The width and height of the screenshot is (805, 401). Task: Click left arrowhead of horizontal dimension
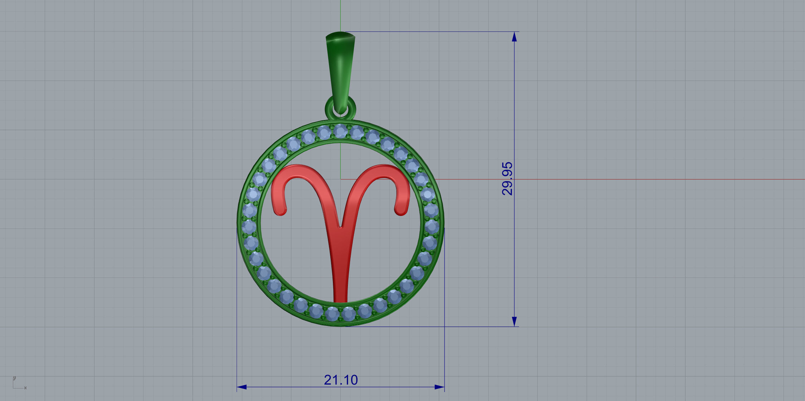[x=242, y=387]
